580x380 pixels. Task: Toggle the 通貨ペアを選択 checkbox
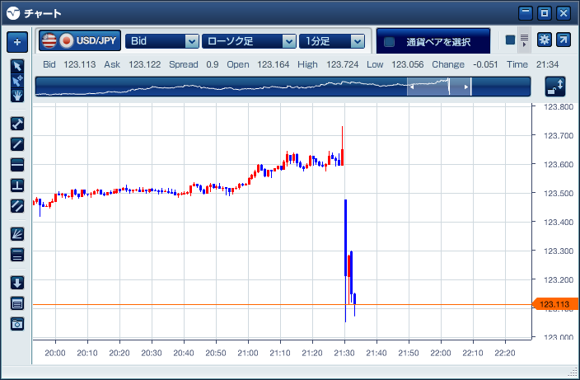coord(390,41)
